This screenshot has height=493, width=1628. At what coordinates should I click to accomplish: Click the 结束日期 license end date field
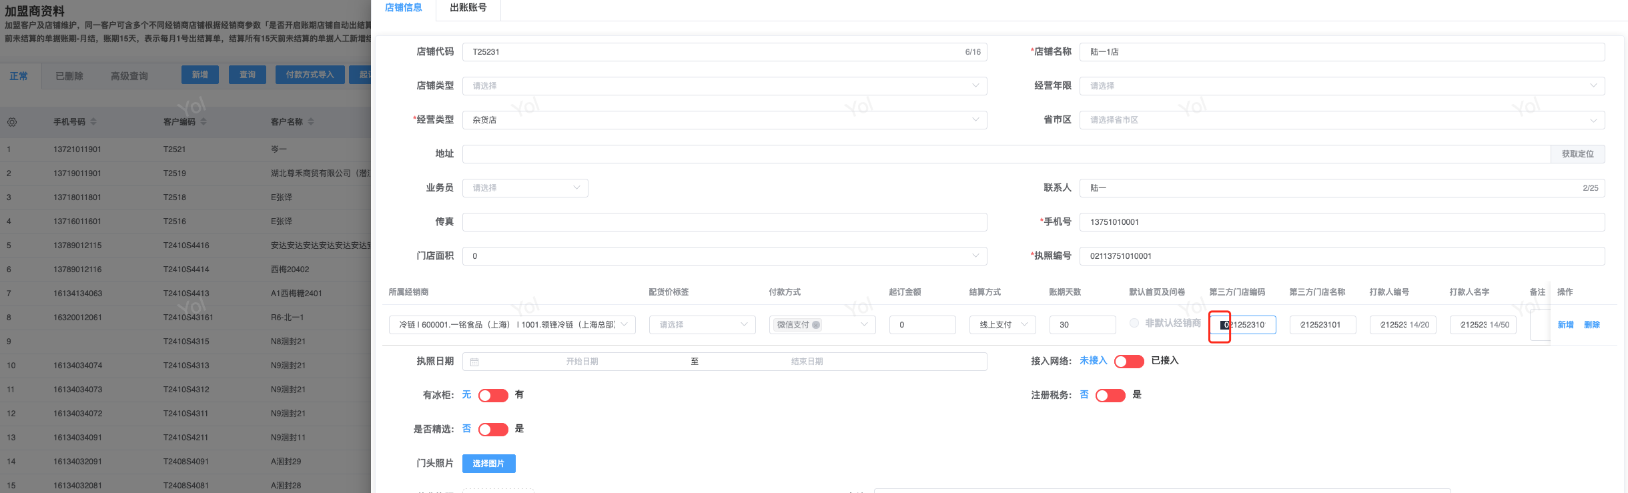(807, 362)
